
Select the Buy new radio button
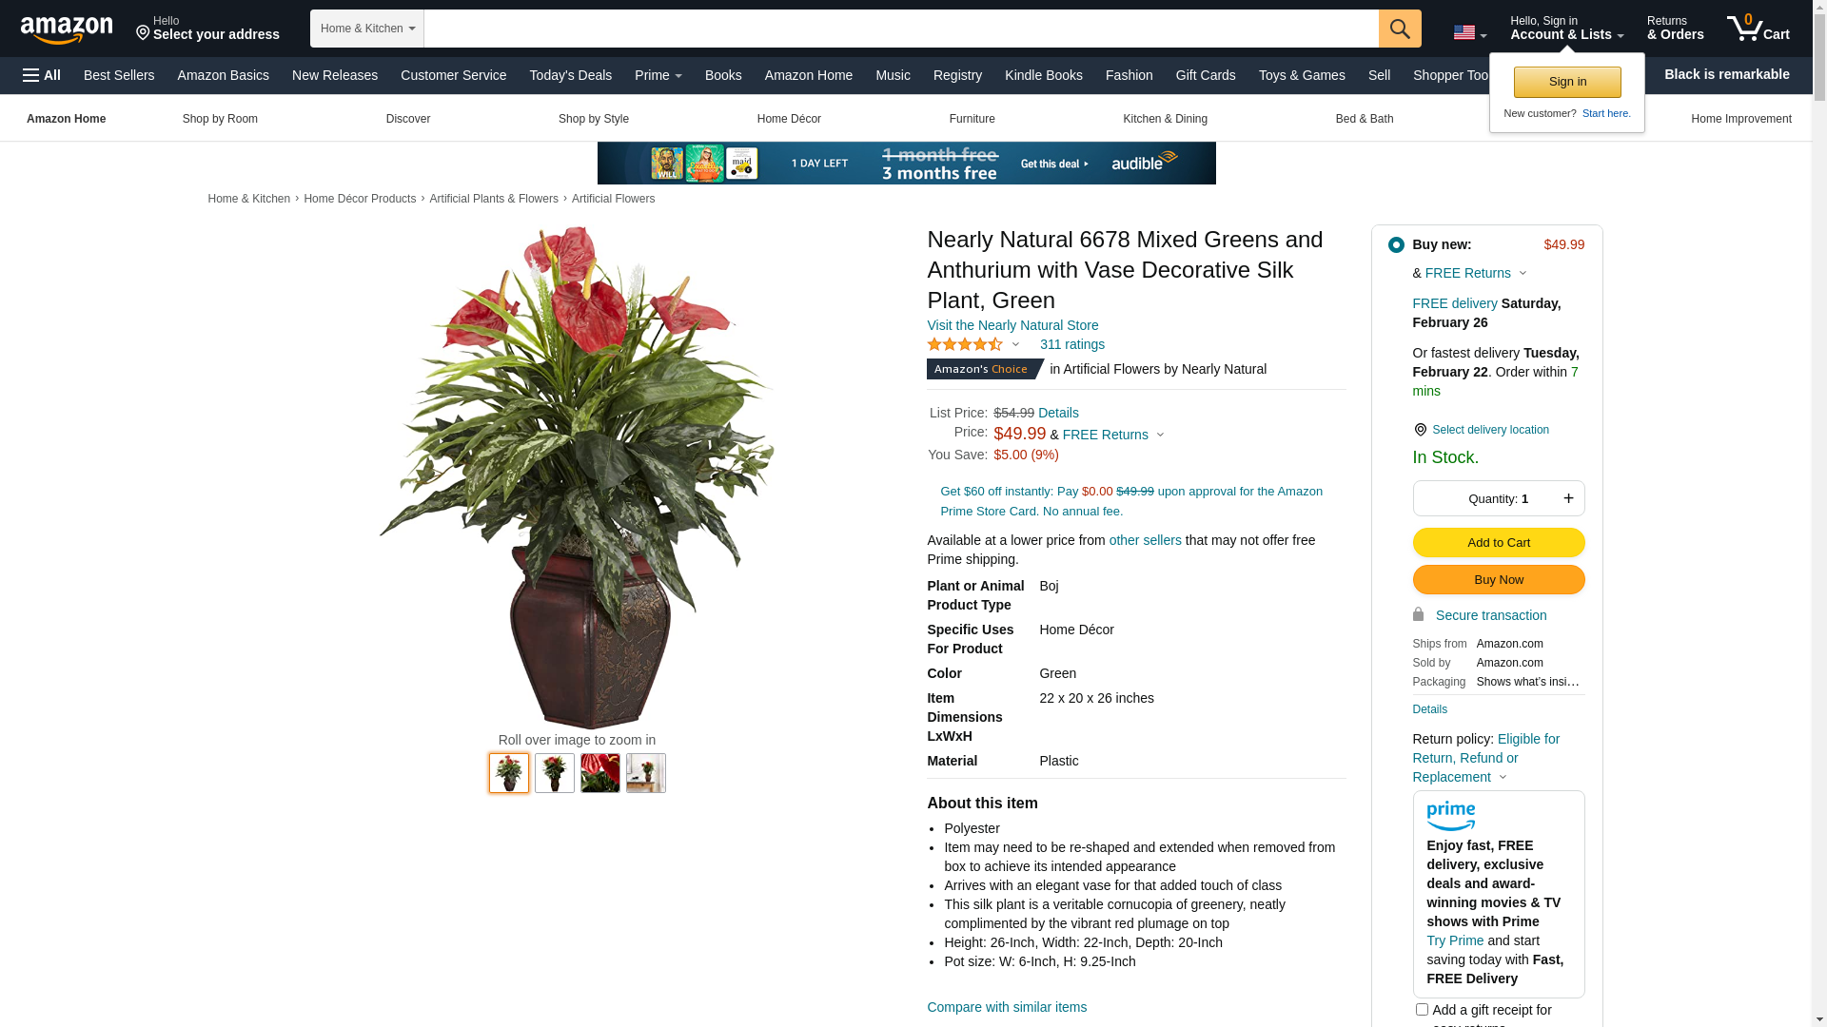[1396, 245]
